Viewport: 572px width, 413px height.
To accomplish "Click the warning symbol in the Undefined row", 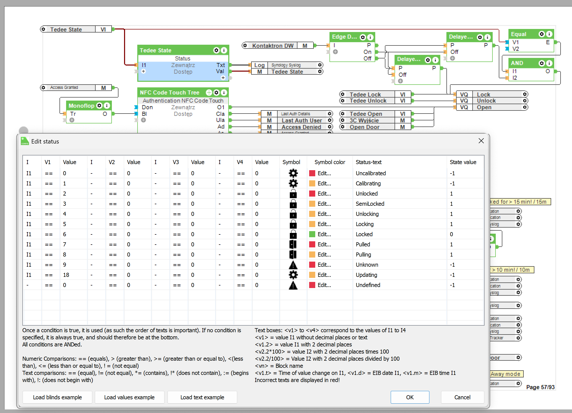I will [293, 285].
